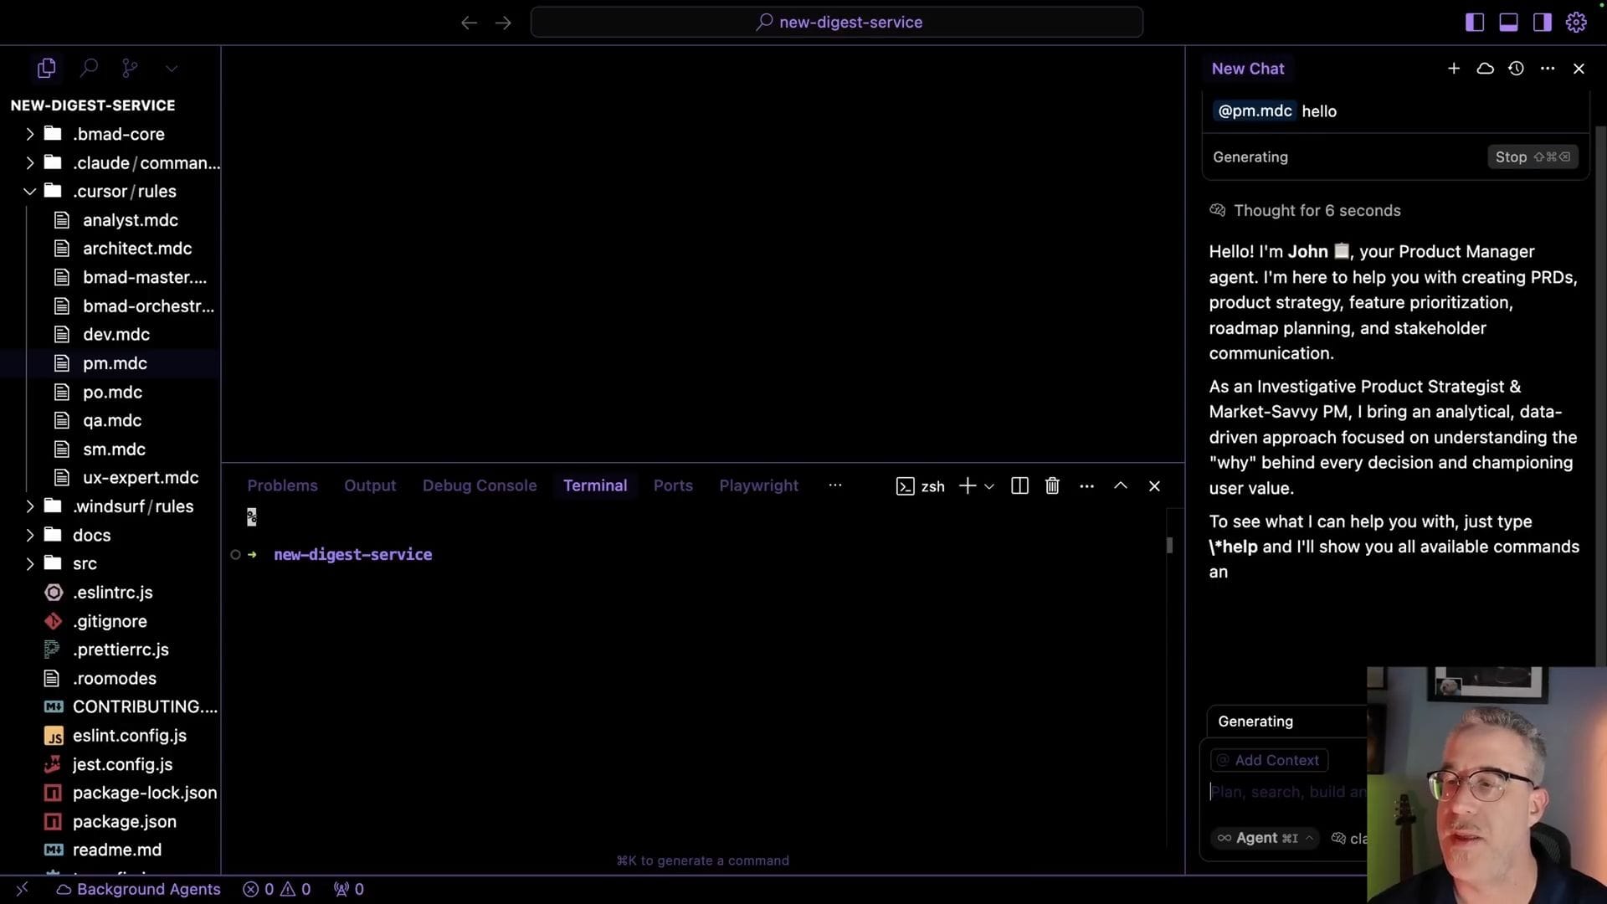
Task: Open the Search view icon in sidebar
Action: (x=89, y=68)
